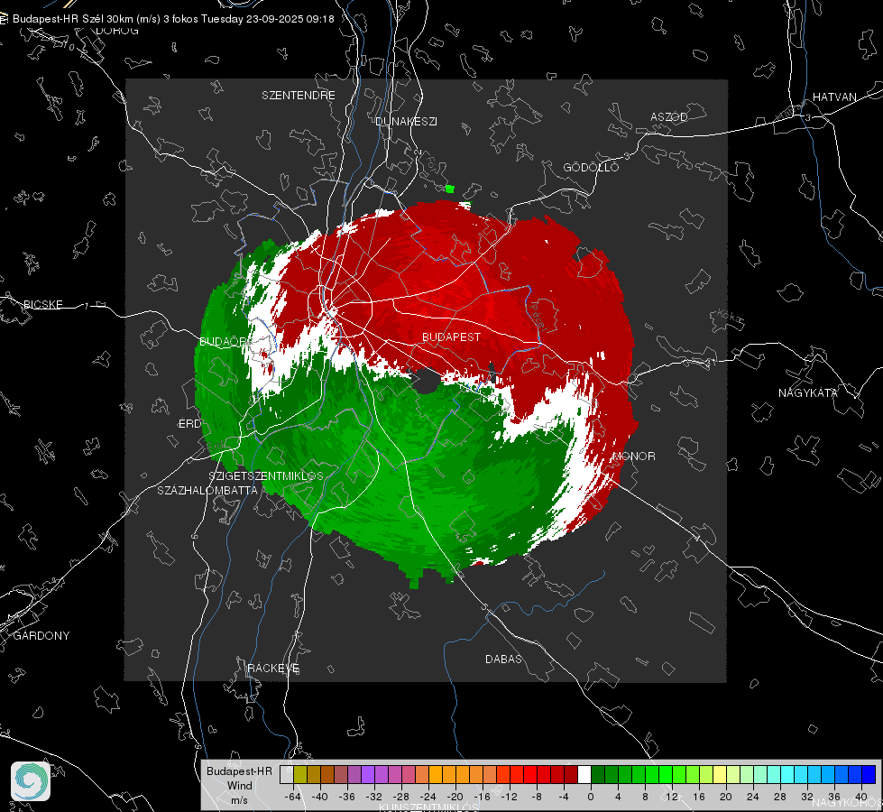Click the -24 value on the legend scale

point(428,797)
